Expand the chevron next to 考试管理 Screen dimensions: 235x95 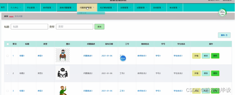click(x=179, y=8)
